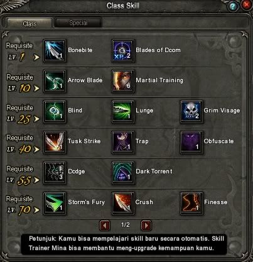The width and height of the screenshot is (253, 262).
Task: Select the Blind skill icon
Action: (55, 112)
